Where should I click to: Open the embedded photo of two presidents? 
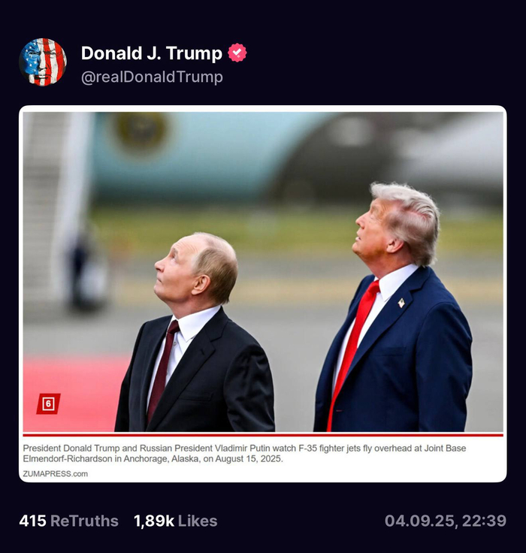pos(263,272)
